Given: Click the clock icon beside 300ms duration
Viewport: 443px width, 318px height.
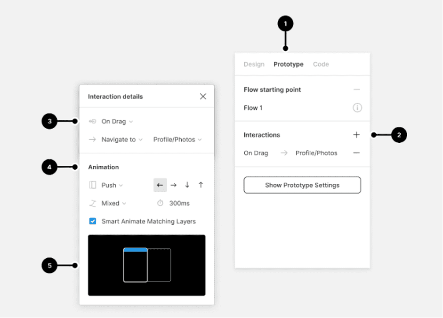Looking at the screenshot, I should pos(161,203).
